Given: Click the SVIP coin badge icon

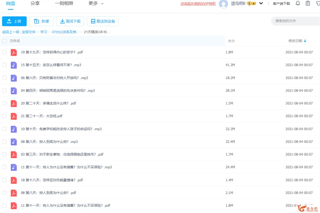Looking at the screenshot, I should [x=251, y=4].
